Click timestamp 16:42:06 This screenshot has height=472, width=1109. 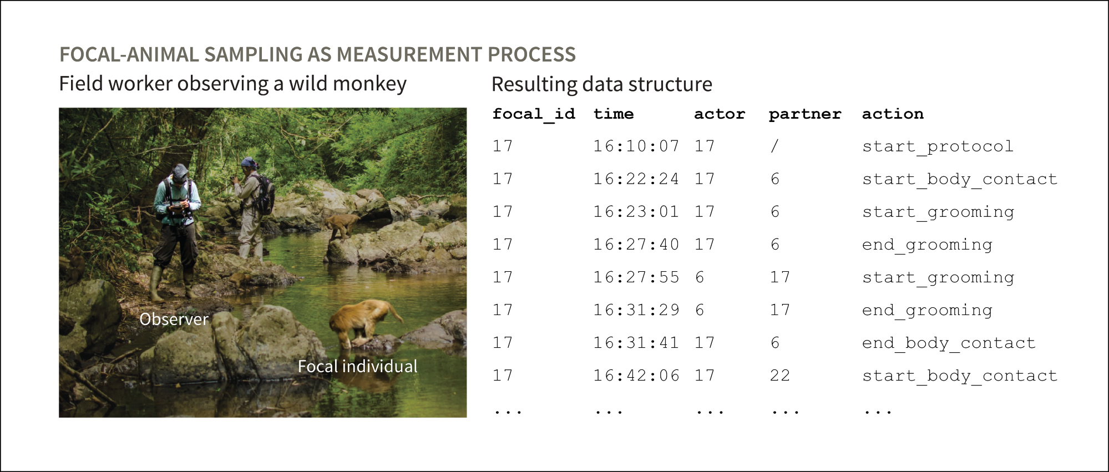[x=636, y=375]
